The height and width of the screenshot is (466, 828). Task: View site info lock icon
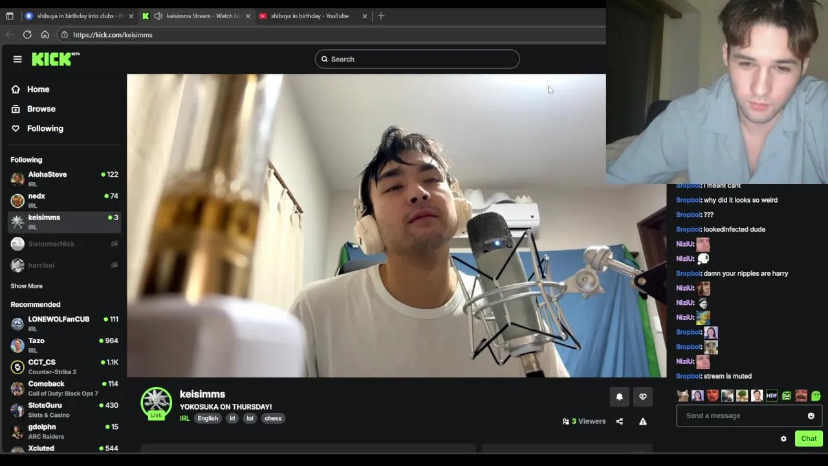click(64, 35)
